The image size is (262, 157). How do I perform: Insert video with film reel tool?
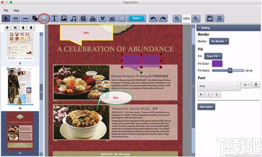[x=83, y=18]
